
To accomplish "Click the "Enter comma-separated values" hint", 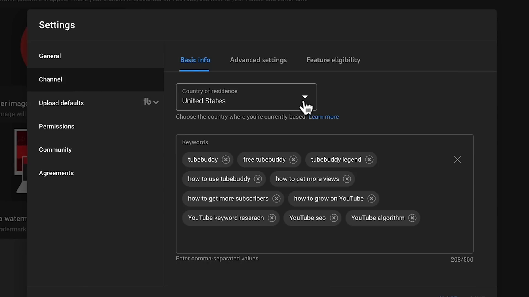I will click(217, 258).
